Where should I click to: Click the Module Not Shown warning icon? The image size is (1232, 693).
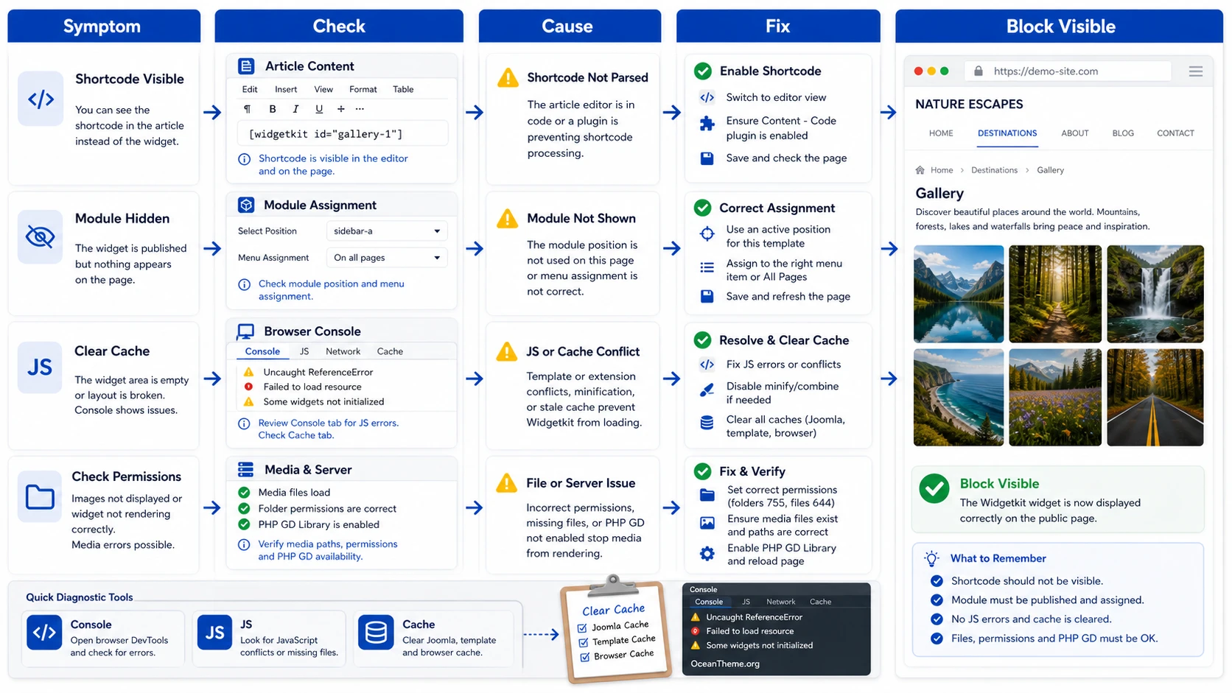[x=507, y=218]
